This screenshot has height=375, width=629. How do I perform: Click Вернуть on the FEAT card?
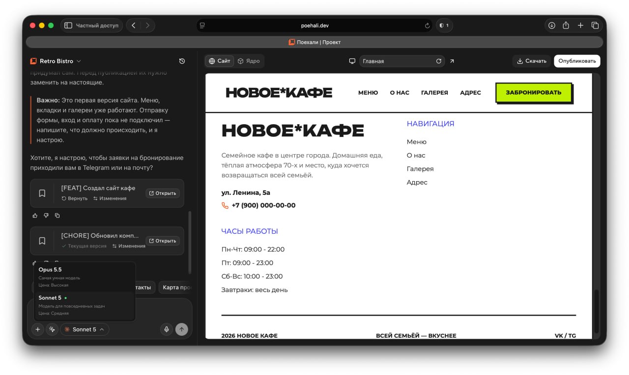tap(75, 199)
